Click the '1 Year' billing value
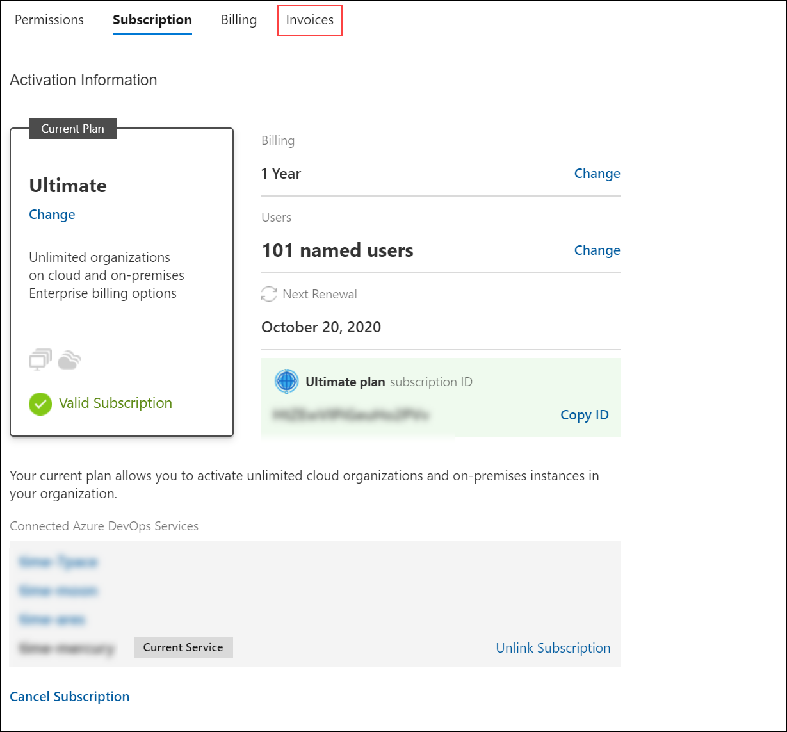This screenshot has width=787, height=732. click(281, 174)
